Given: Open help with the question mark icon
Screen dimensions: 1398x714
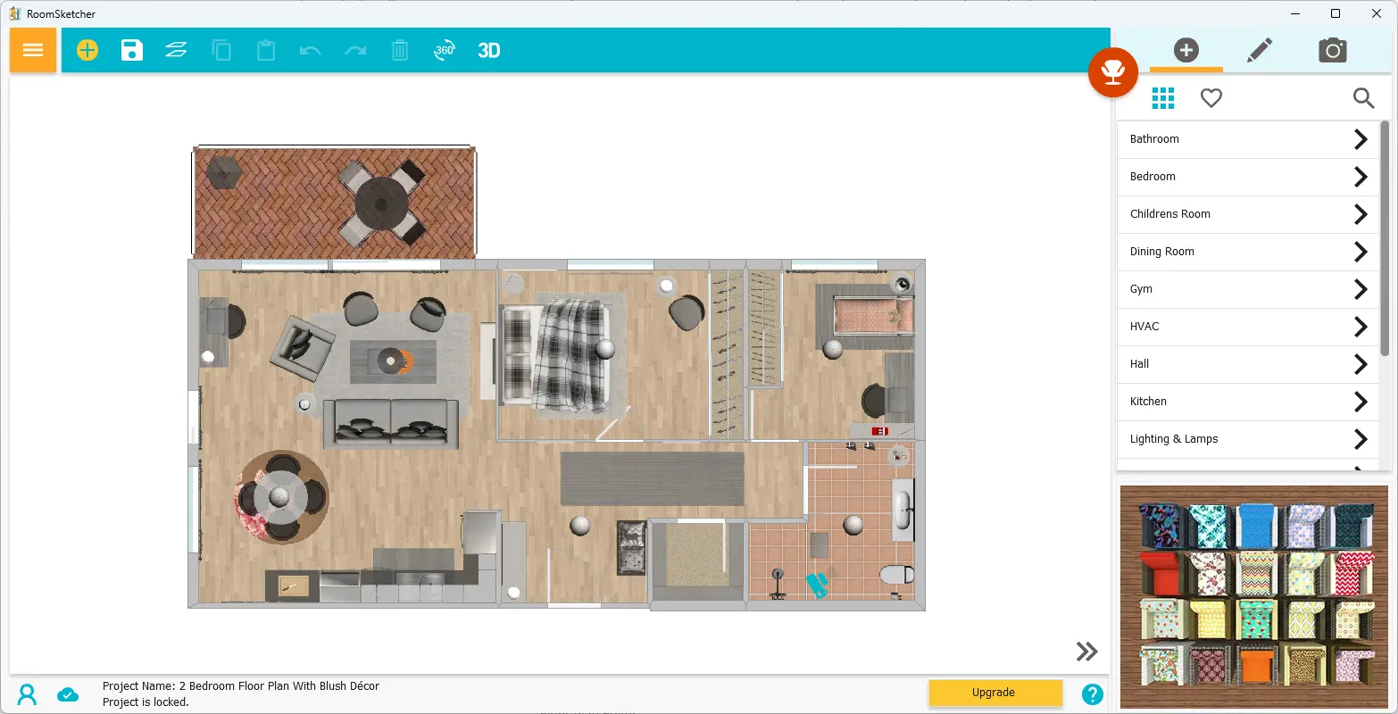Looking at the screenshot, I should coord(1093,693).
